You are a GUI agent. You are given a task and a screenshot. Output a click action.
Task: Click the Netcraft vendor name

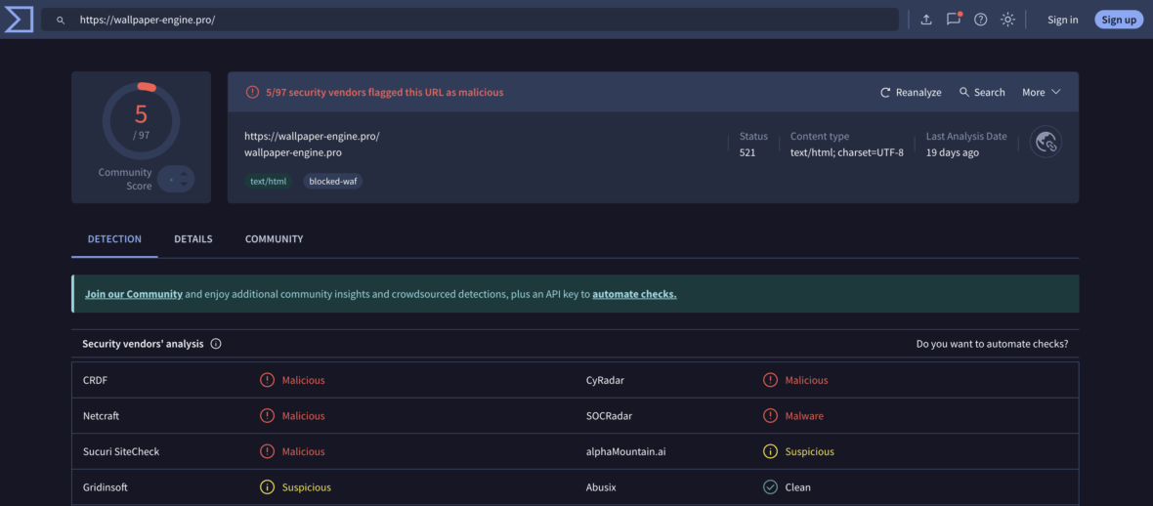(101, 415)
